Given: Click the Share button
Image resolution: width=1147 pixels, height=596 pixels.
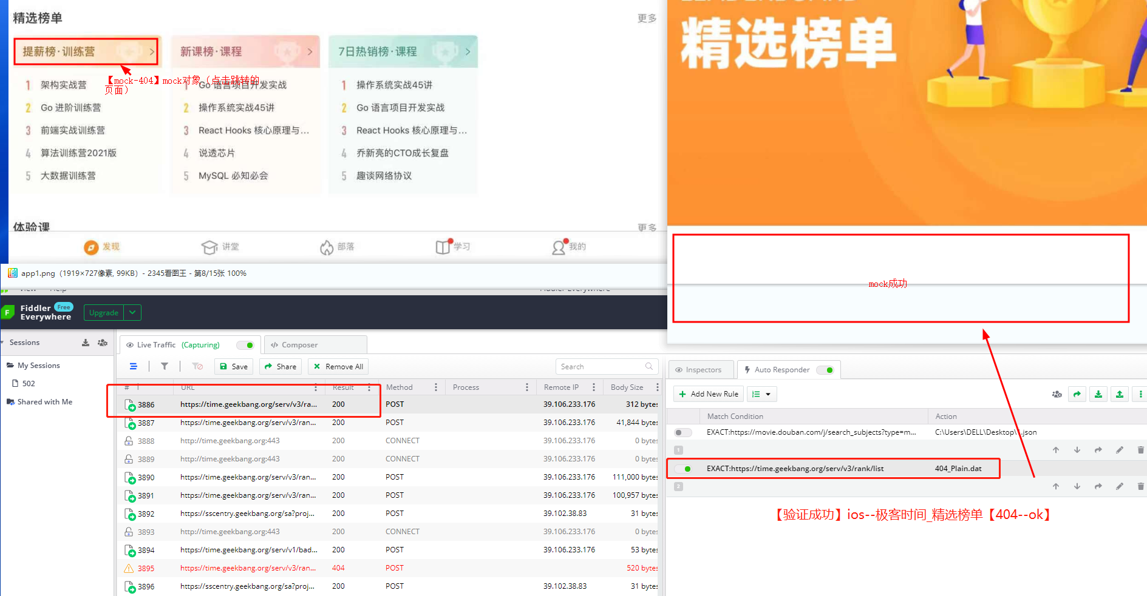Looking at the screenshot, I should [281, 366].
